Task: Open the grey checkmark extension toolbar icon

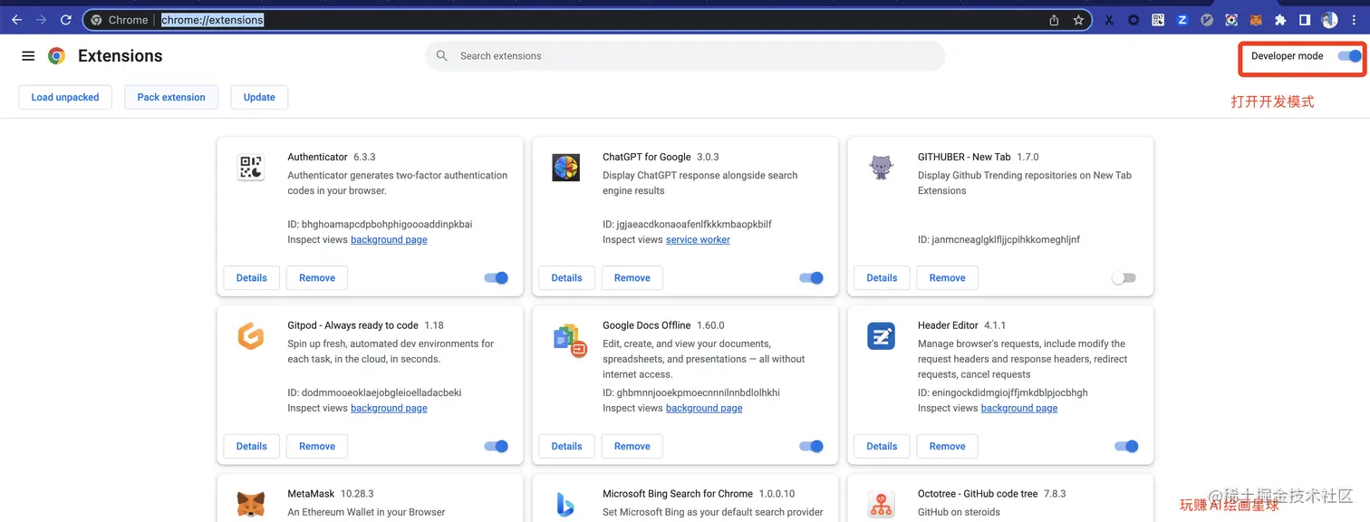Action: (x=1207, y=20)
